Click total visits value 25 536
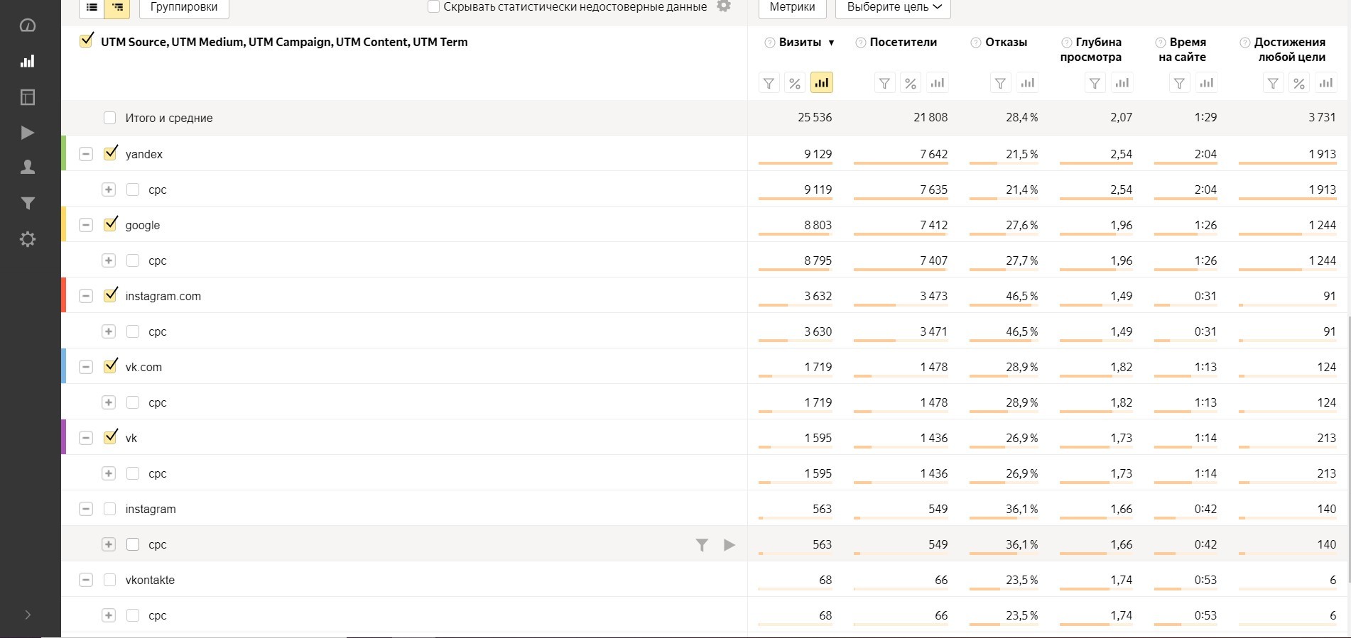This screenshot has width=1351, height=638. 815,117
